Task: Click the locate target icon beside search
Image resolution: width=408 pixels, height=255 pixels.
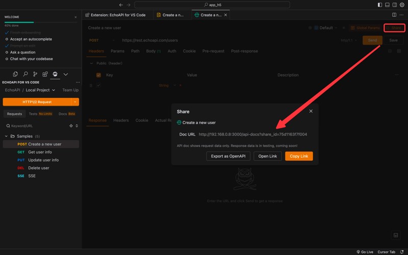Action: [71, 126]
